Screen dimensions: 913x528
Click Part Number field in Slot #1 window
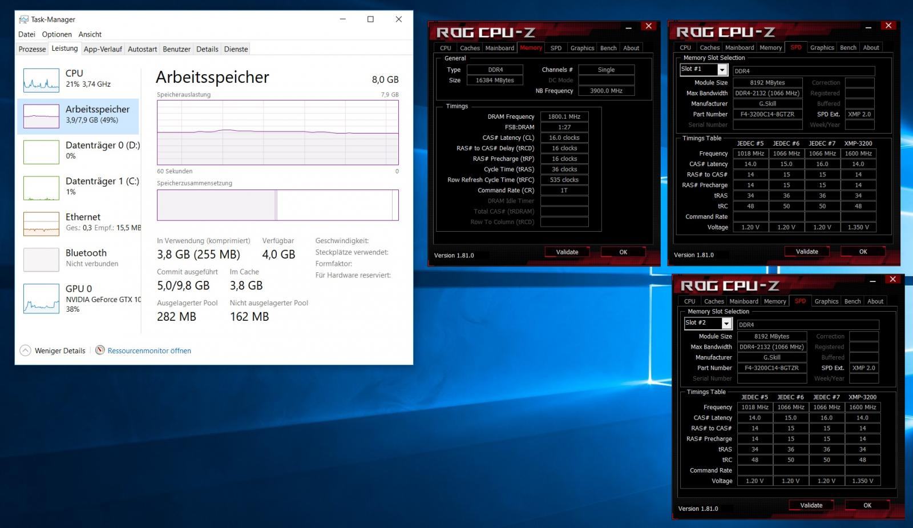click(767, 114)
